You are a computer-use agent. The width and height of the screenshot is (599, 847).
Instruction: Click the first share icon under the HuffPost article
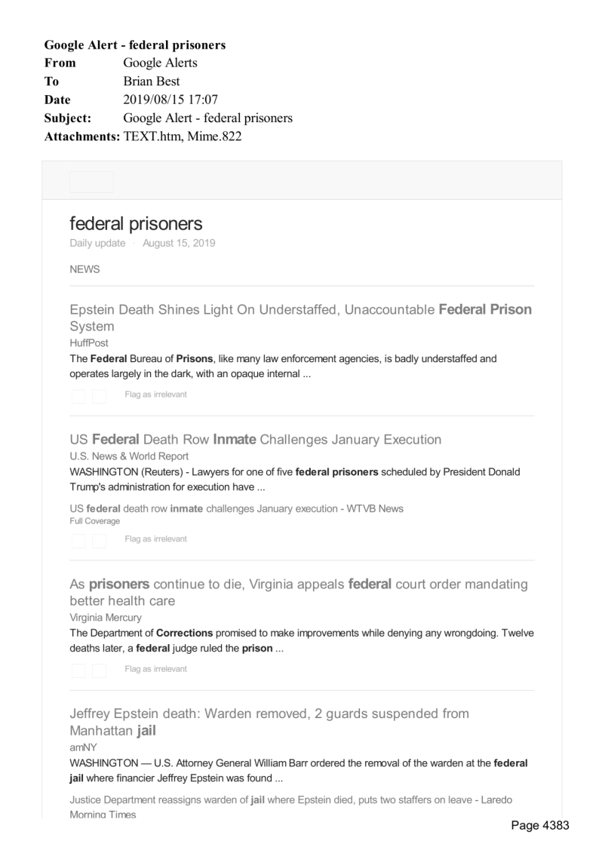pyautogui.click(x=78, y=396)
